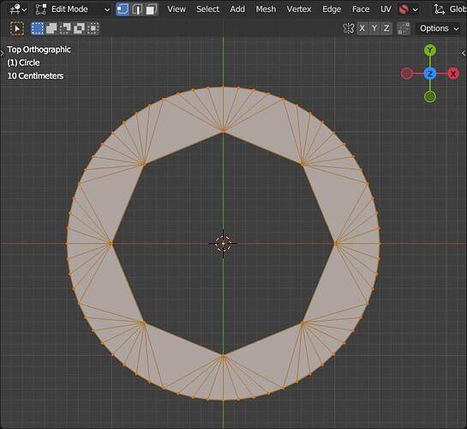Choose the subtract selection mode
467x429 pixels.
pos(65,28)
